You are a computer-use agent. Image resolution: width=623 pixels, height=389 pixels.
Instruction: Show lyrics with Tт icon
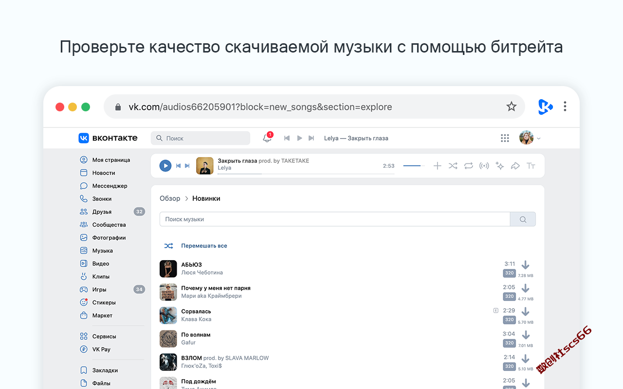[531, 166]
